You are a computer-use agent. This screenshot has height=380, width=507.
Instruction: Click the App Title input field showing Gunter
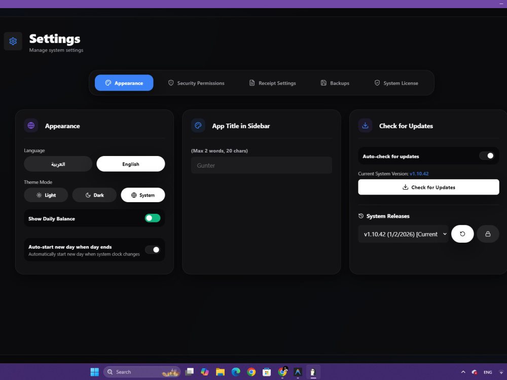(x=261, y=165)
